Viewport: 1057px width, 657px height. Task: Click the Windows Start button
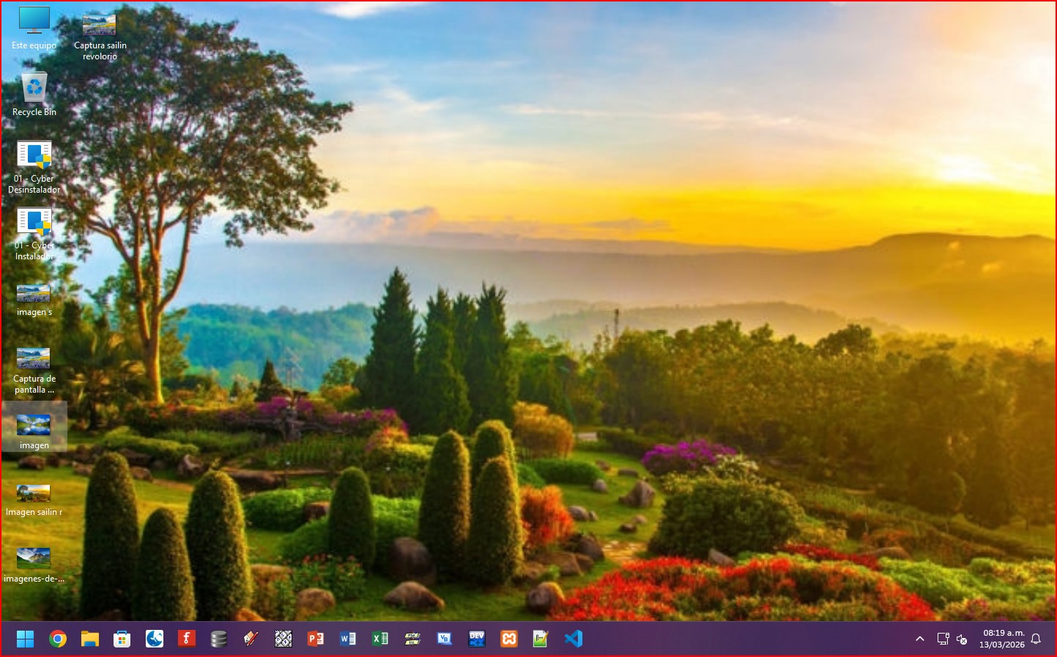tap(26, 639)
